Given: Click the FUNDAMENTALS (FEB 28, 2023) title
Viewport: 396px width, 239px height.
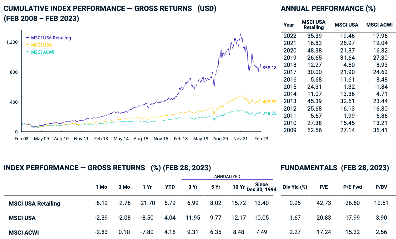Looking at the screenshot, I should pos(335,168).
